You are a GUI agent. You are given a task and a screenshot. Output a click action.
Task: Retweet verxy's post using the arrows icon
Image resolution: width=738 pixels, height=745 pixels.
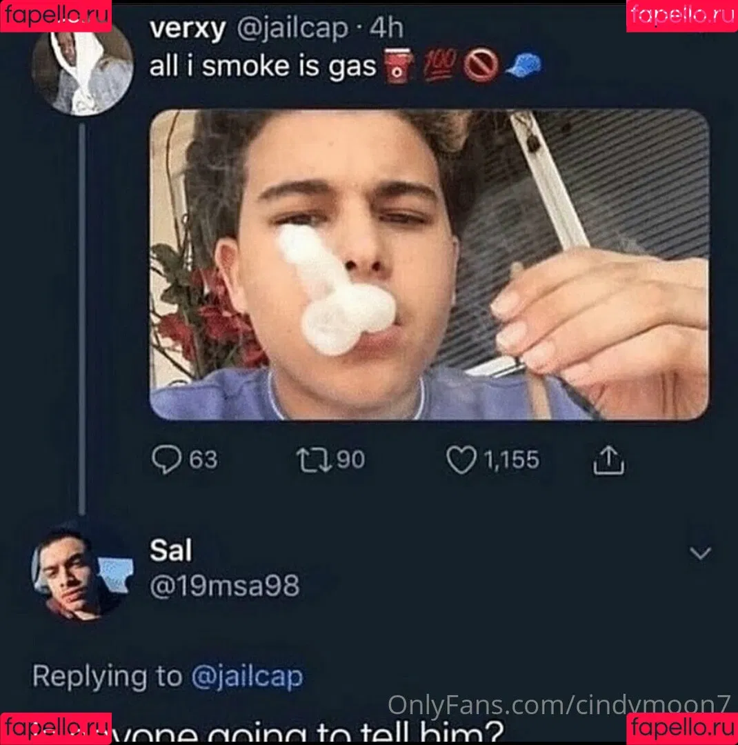tap(314, 460)
